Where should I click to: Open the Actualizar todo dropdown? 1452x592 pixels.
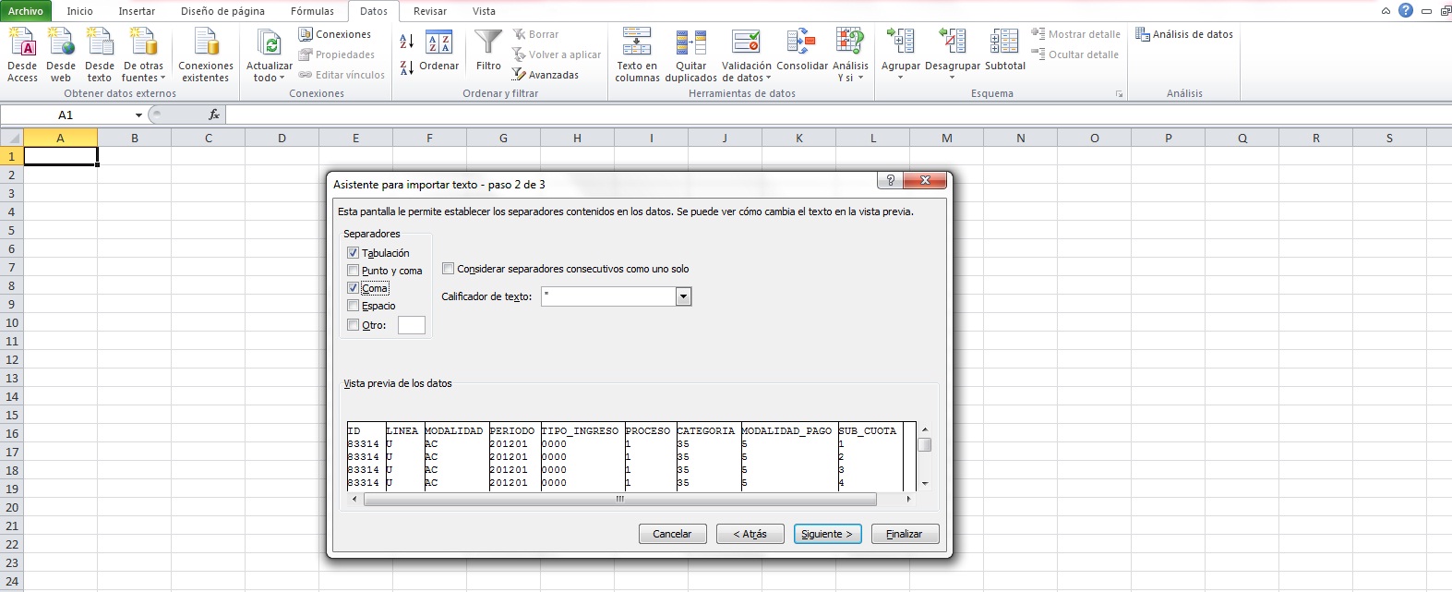(x=270, y=78)
